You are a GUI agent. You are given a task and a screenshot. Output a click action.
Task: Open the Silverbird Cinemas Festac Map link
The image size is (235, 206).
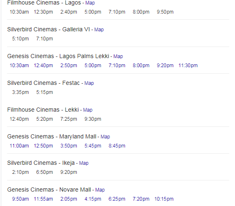pyautogui.click(x=89, y=83)
